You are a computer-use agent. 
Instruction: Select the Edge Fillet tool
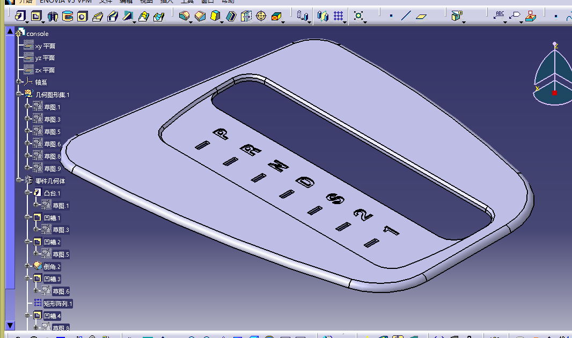(x=184, y=16)
